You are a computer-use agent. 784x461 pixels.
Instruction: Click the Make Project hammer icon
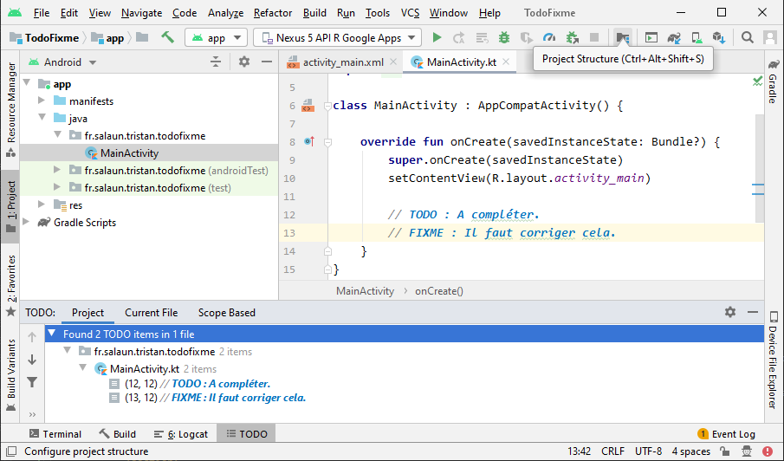[x=168, y=37]
